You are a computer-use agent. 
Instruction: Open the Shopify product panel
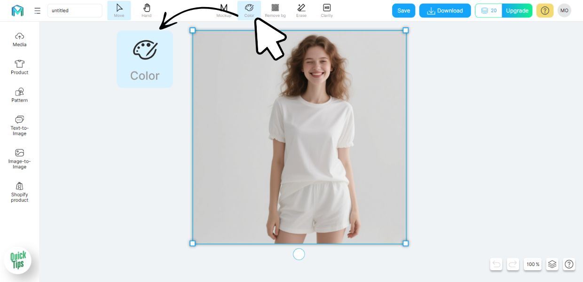(20, 192)
